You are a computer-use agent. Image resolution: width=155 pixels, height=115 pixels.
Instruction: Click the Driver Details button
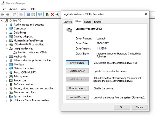click(x=77, y=63)
